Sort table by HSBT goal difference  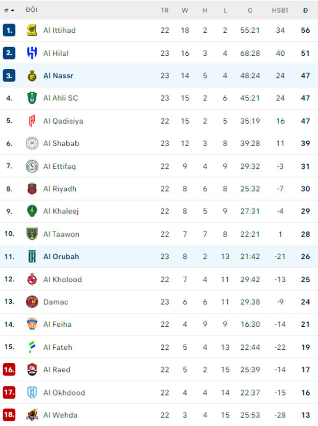click(x=280, y=10)
